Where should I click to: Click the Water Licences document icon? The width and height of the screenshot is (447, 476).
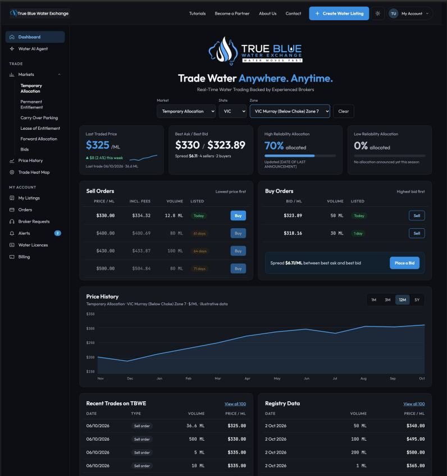[12, 245]
